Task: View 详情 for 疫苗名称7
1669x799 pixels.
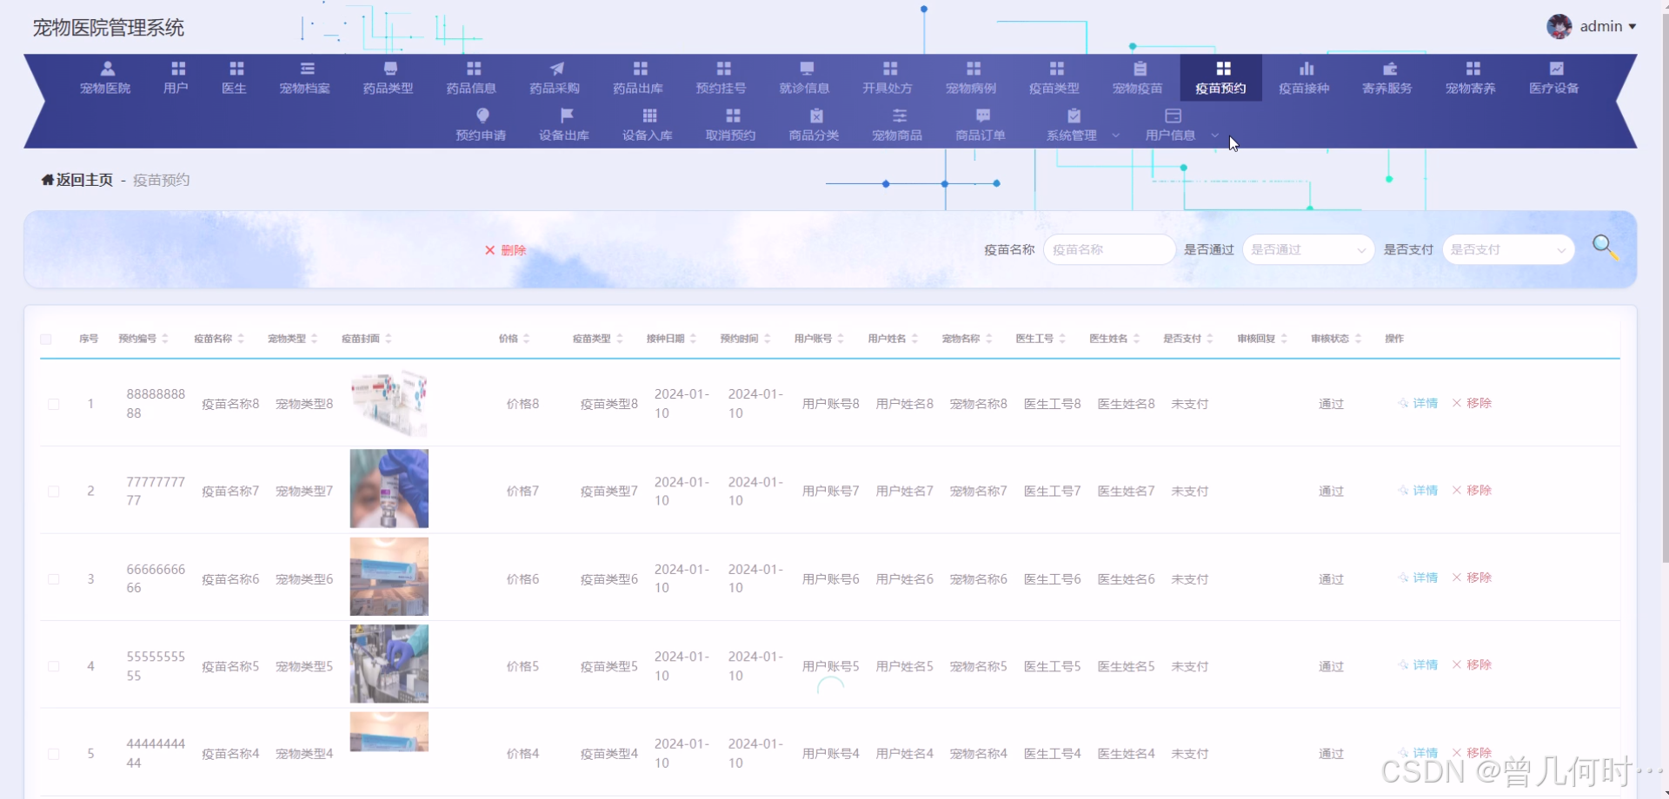Action: point(1418,491)
